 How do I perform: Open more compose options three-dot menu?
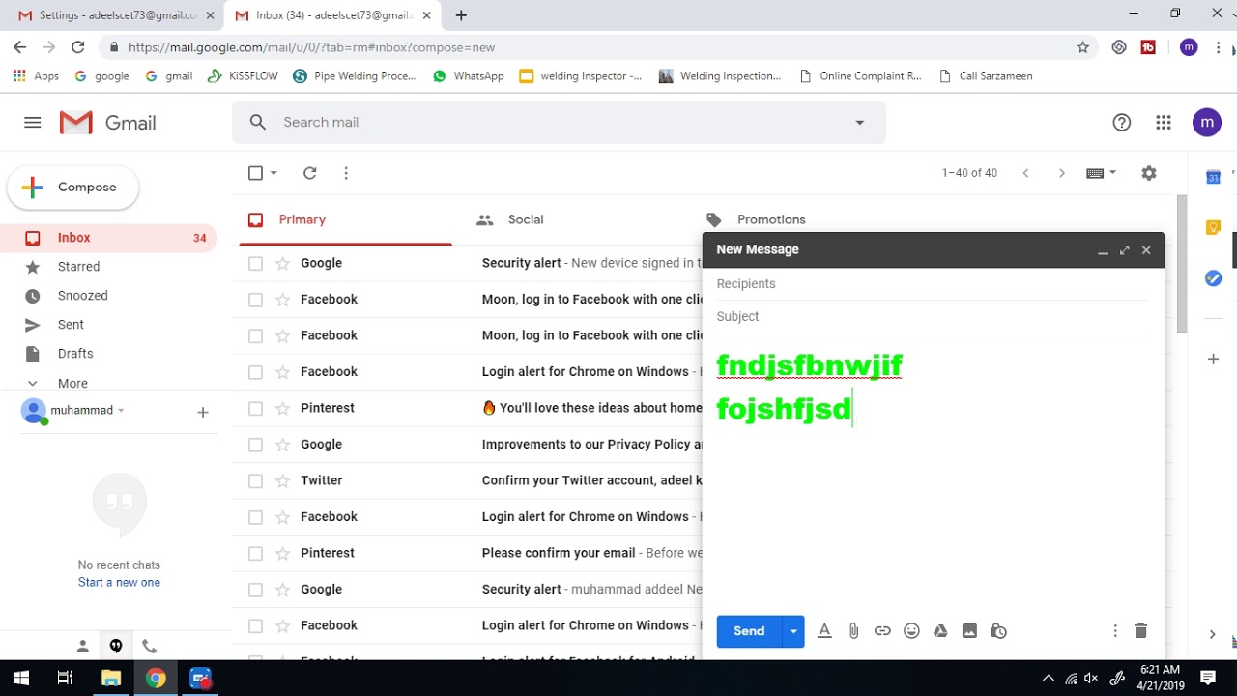tap(1115, 631)
